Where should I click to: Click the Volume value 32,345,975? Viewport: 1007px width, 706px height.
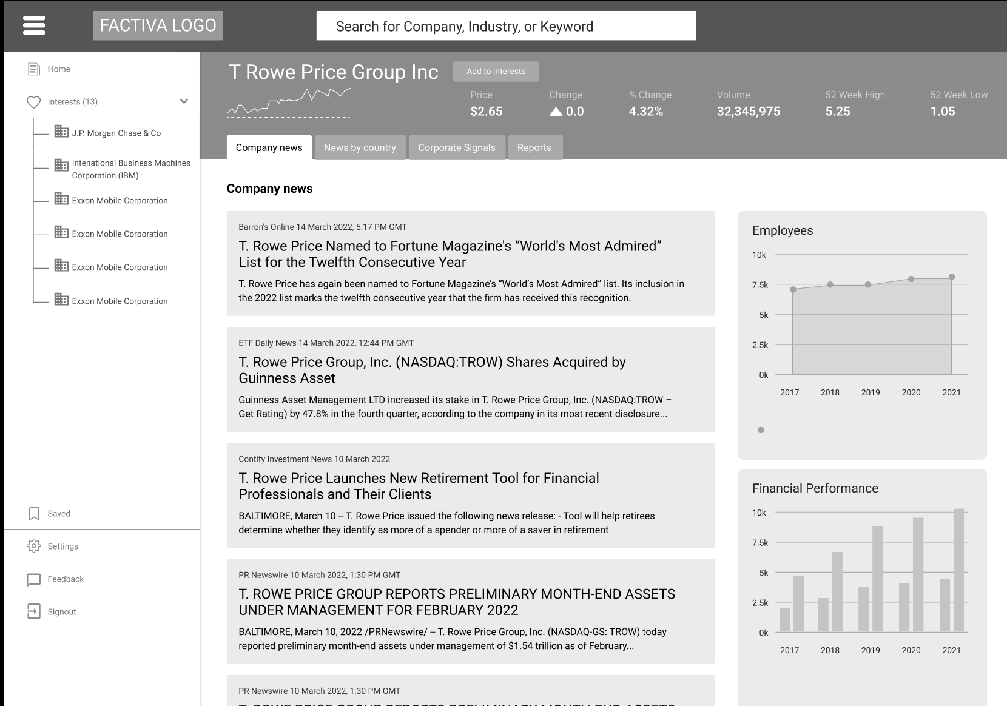click(749, 112)
